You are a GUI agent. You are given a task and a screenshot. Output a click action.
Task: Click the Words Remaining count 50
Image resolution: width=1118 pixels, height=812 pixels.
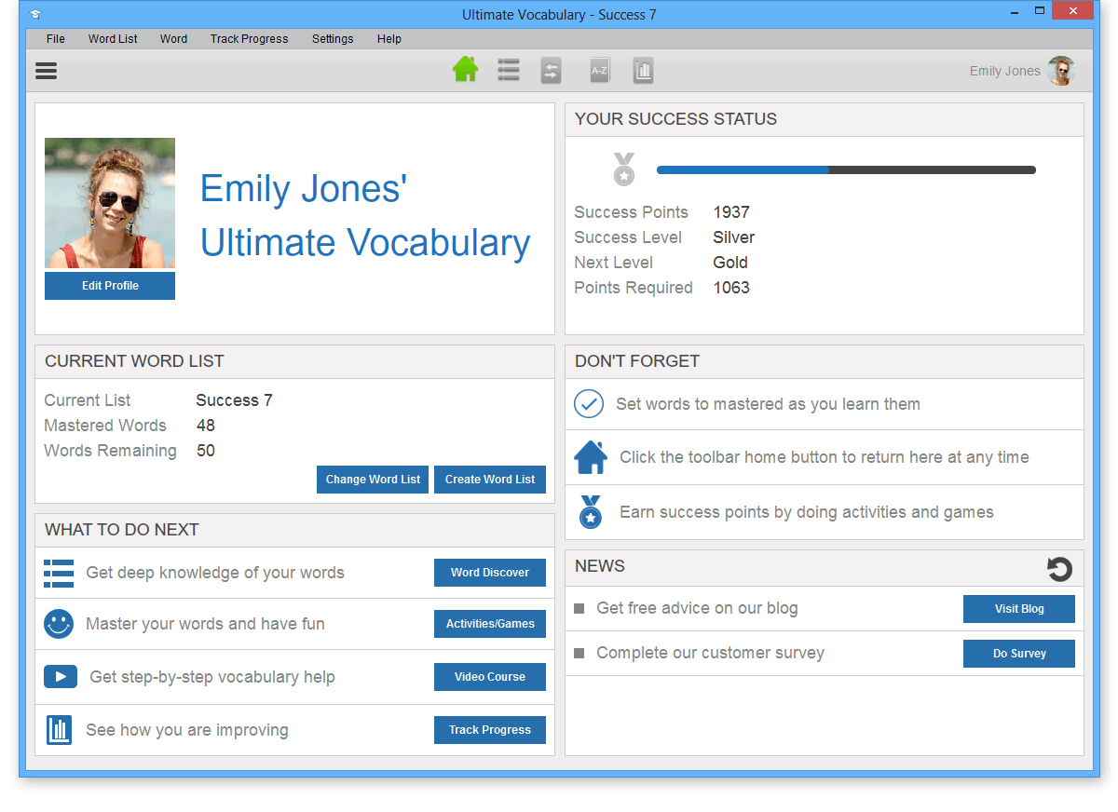206,451
